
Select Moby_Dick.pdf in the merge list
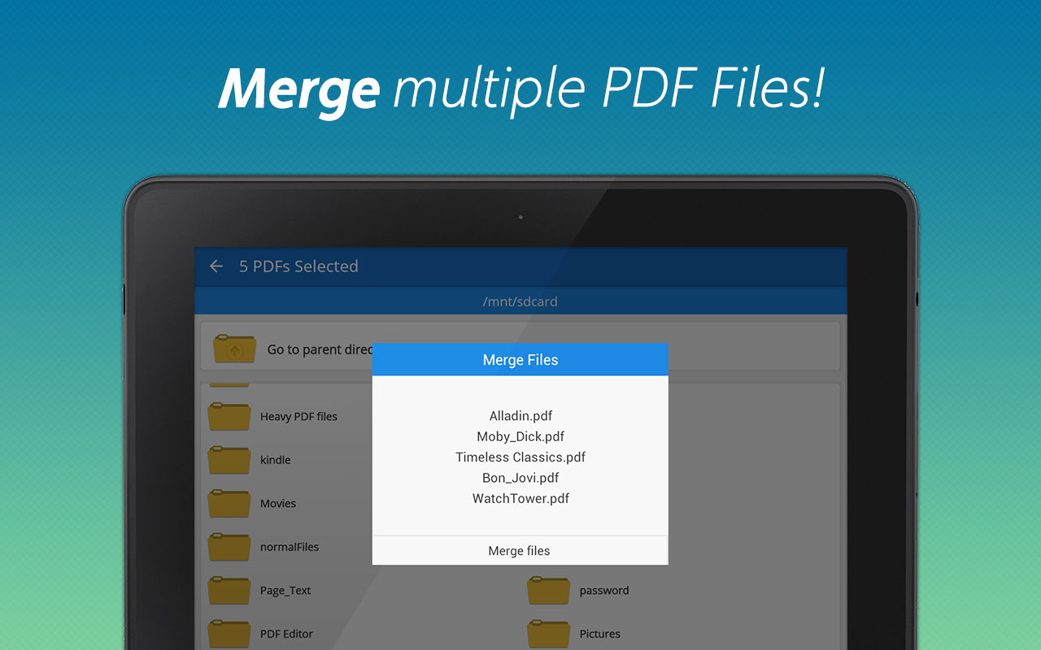click(x=520, y=436)
